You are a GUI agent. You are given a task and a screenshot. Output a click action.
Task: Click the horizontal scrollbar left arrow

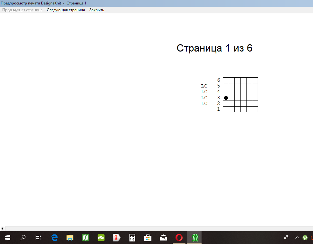(3, 228)
